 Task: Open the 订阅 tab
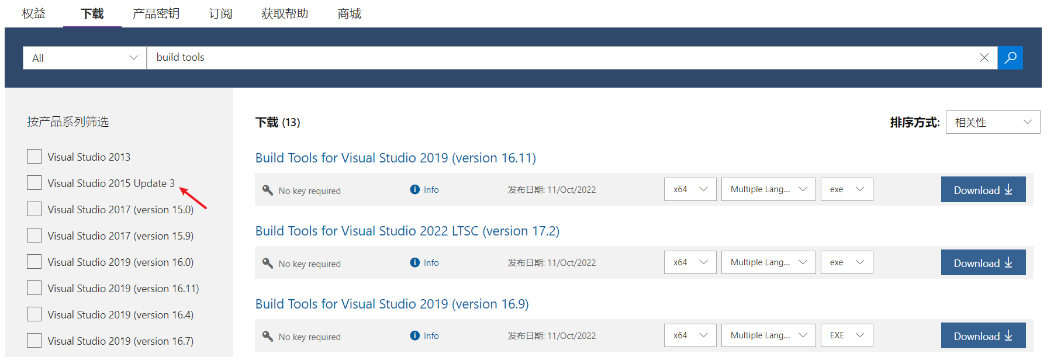pos(220,13)
